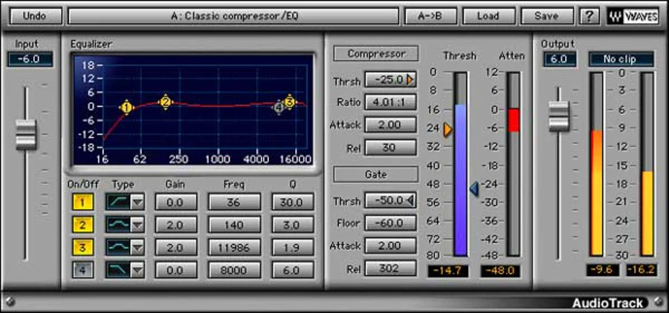Click band 3 bell filter type icon
This screenshot has width=669, height=313.
[117, 247]
